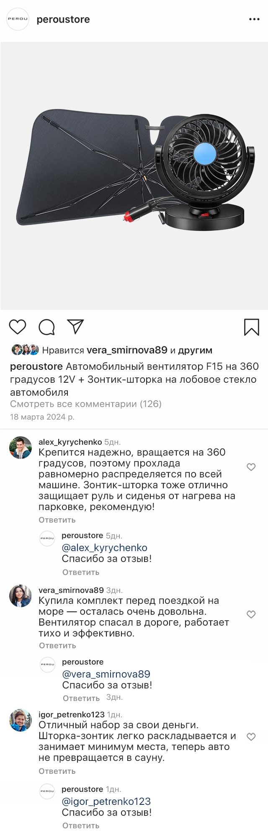This screenshot has width=268, height=835.
Task: Save the post with the bookmark icon
Action: pos(251,327)
